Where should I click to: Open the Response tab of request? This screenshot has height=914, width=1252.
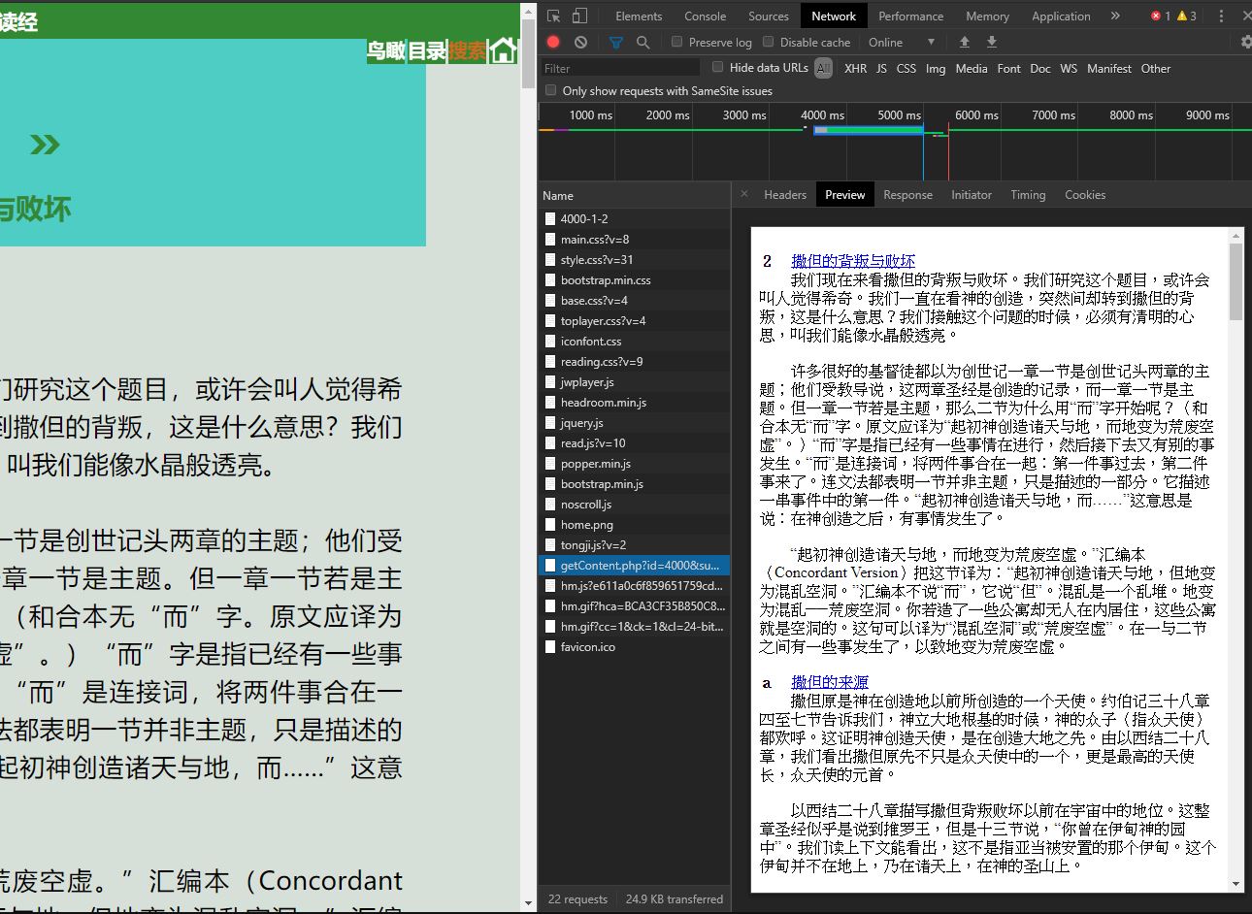[907, 195]
